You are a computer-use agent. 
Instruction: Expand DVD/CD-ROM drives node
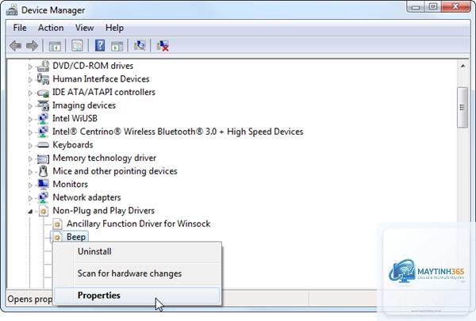pos(30,67)
